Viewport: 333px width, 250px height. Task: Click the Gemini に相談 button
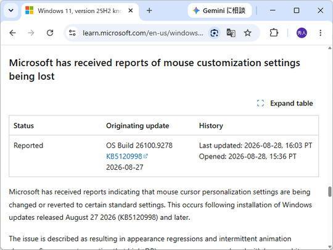click(220, 10)
